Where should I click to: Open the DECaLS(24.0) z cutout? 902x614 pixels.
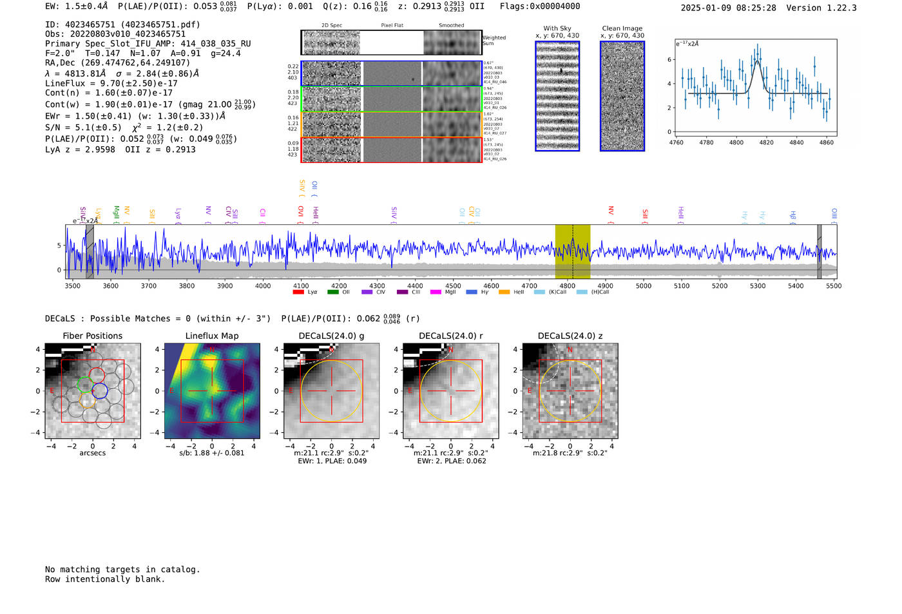[570, 390]
